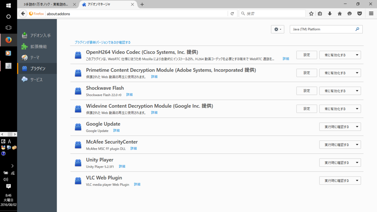Open 詳細 link for OpenH264 Video Codec
Viewport: 377px width, 212px height.
tap(286, 59)
